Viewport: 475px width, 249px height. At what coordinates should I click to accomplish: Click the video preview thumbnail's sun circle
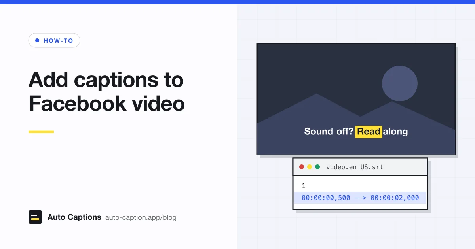tap(400, 83)
